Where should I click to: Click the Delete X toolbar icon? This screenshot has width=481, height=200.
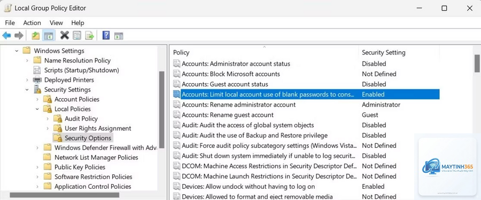coord(65,35)
